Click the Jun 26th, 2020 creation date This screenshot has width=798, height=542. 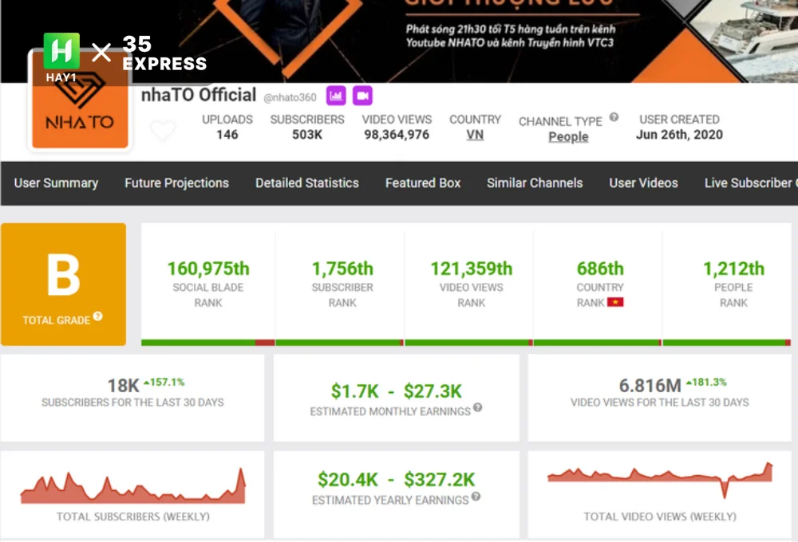[679, 135]
